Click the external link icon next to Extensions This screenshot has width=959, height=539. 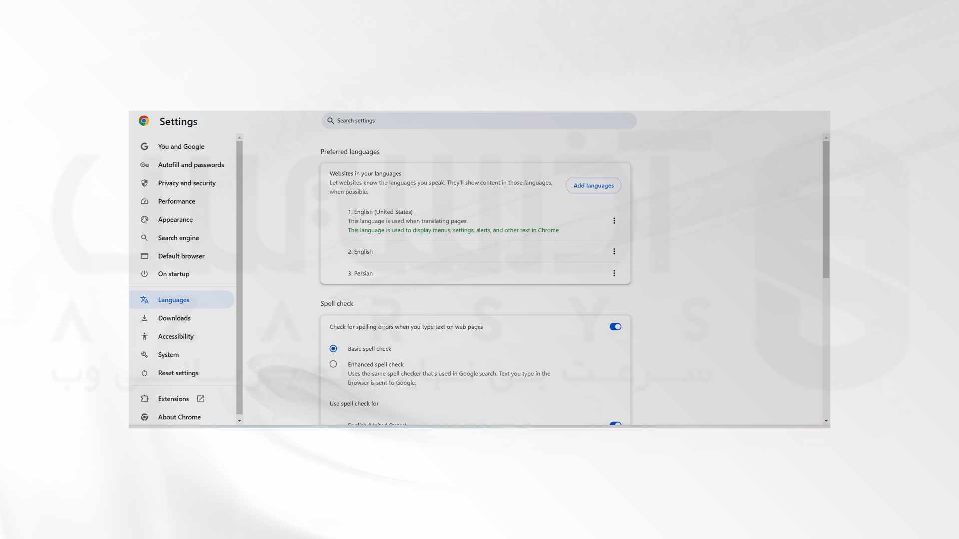[x=201, y=399]
